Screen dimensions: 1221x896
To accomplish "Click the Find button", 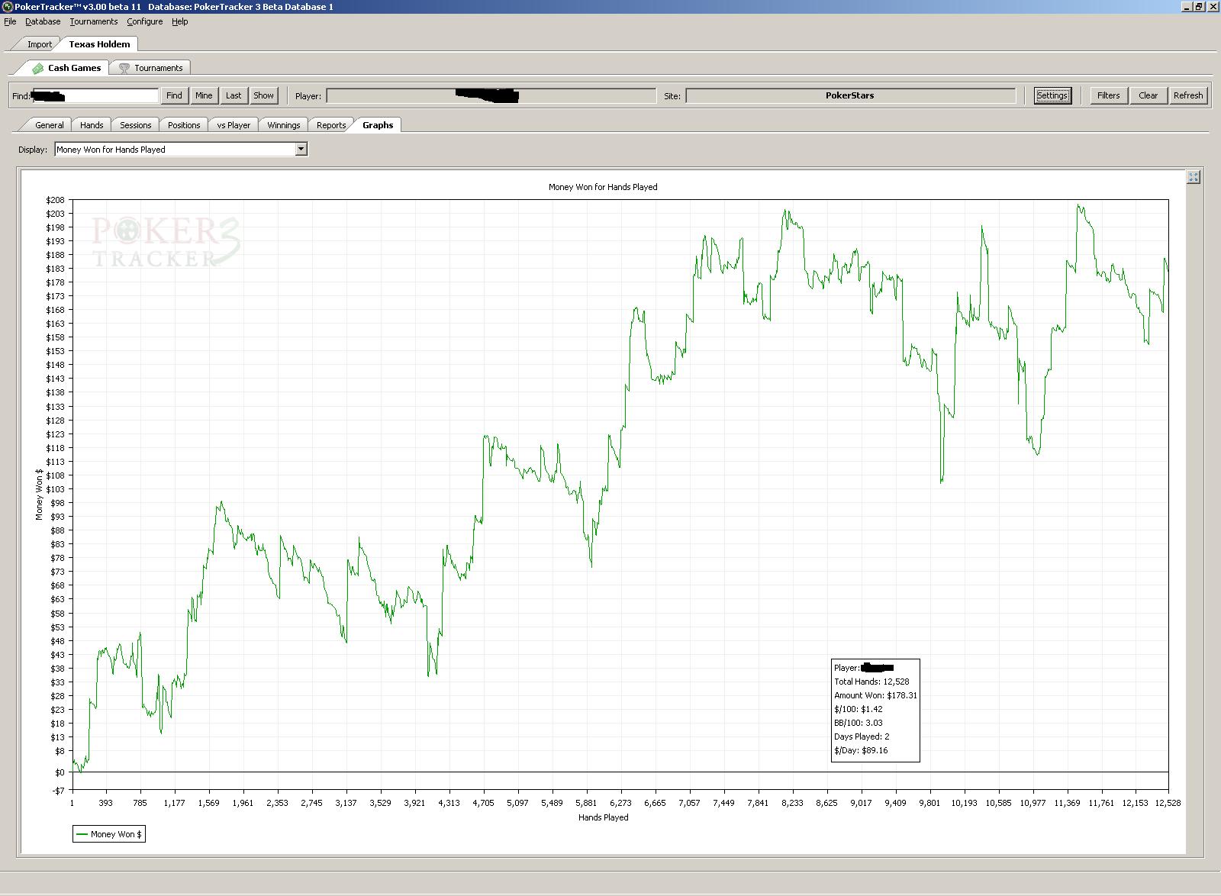I will [174, 95].
